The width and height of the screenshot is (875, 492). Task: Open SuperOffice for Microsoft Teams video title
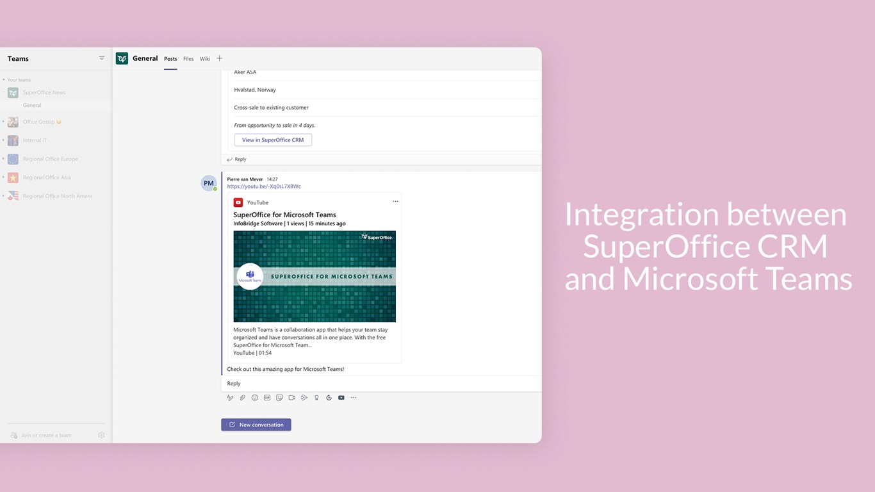[284, 215]
